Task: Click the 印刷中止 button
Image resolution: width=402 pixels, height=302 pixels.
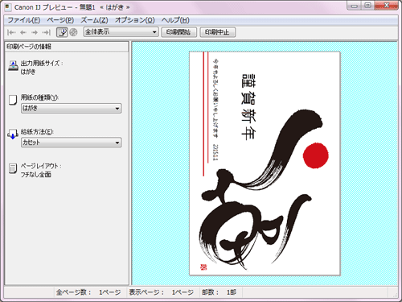Action: (x=217, y=32)
